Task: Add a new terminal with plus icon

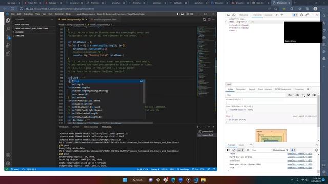Action: click(x=197, y=127)
